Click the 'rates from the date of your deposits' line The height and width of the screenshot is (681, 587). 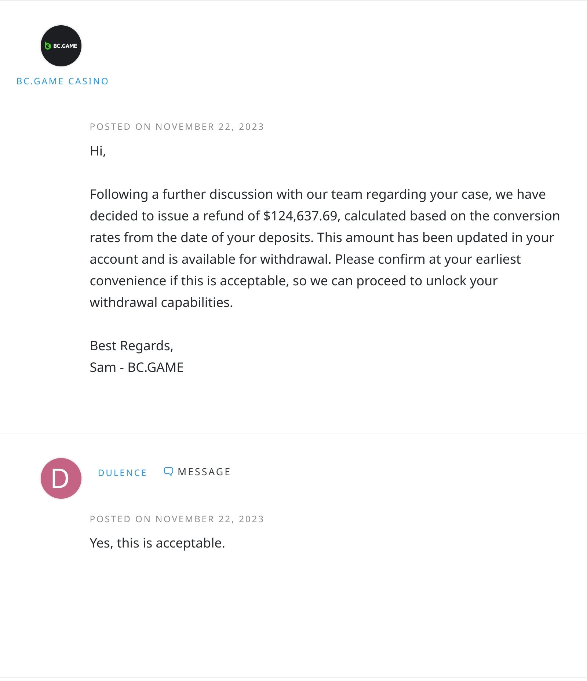tap(322, 238)
